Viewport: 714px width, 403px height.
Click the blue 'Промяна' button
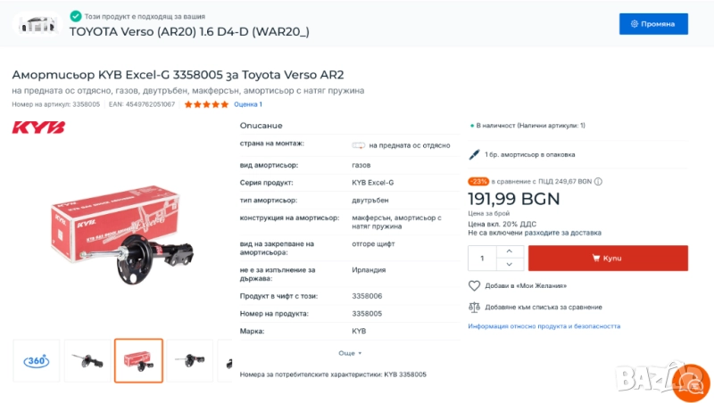(x=653, y=24)
